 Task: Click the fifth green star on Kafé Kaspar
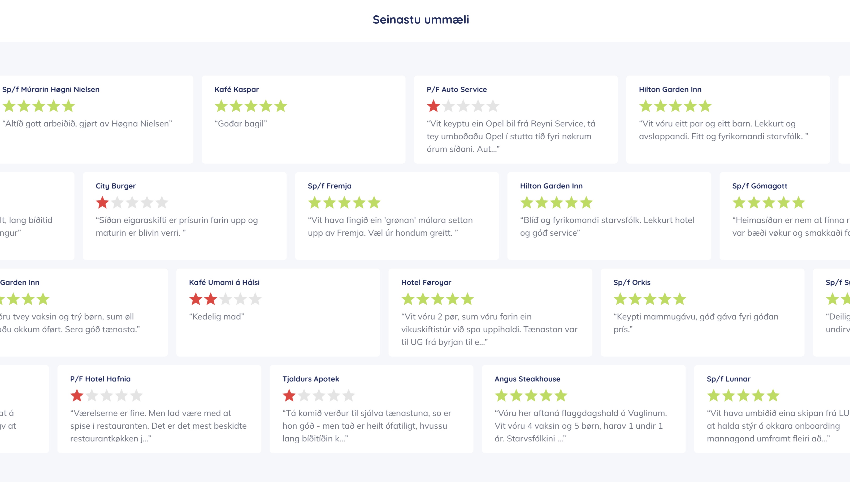(281, 106)
